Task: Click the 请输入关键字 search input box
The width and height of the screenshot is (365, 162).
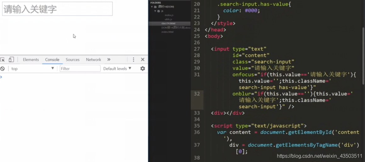Action: (x=57, y=9)
